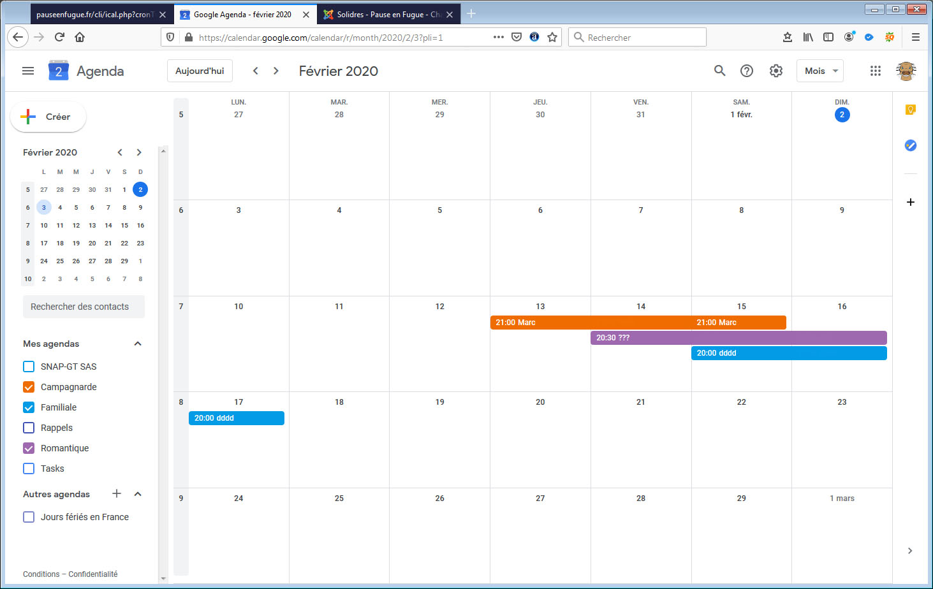Jump to today with Aujourd'hui button

(x=200, y=71)
